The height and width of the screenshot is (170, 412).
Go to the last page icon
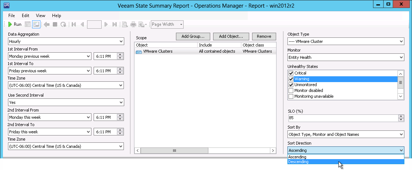[114, 24]
